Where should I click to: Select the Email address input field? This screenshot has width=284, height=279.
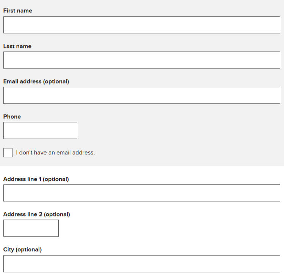click(142, 95)
